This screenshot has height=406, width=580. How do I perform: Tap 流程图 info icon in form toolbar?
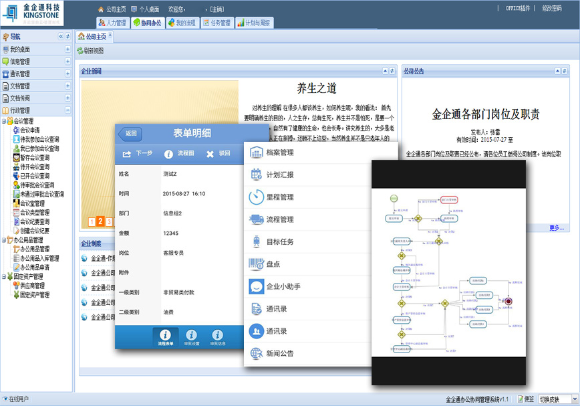169,153
